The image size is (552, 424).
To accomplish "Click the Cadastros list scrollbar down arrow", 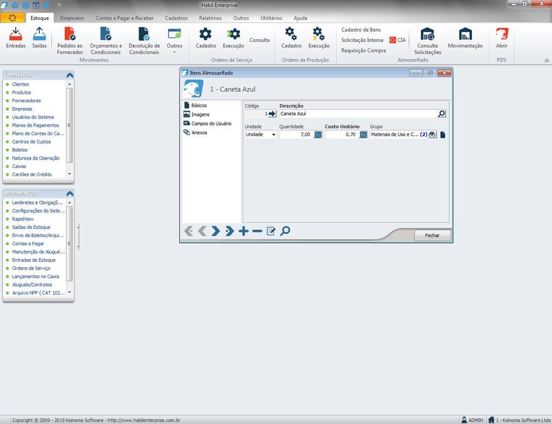I will tap(70, 174).
